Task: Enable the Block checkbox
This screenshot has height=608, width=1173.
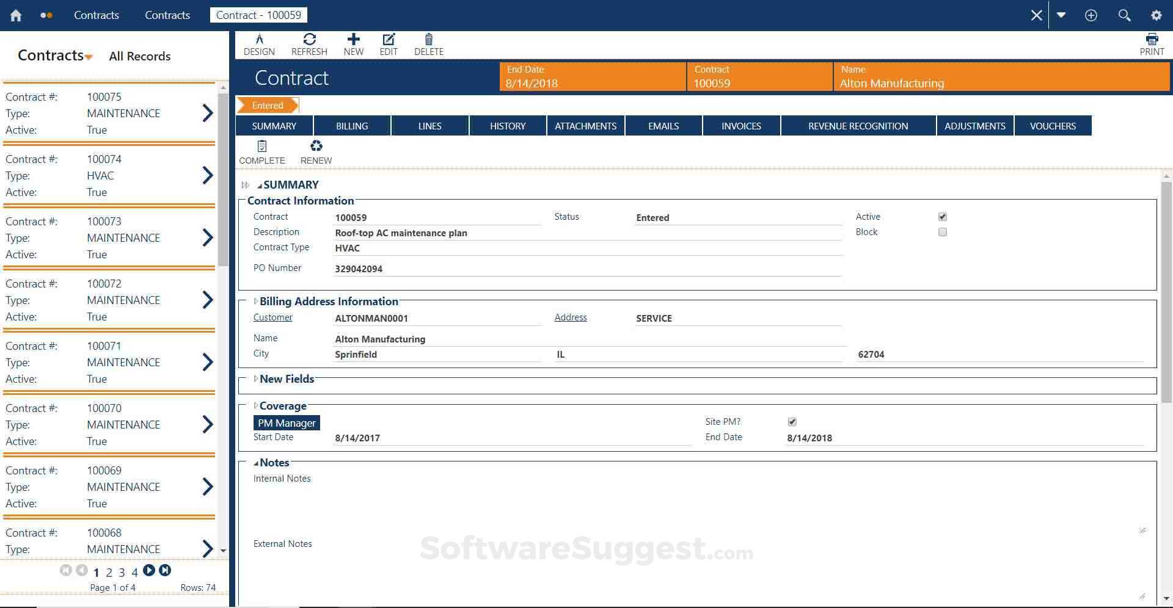Action: (942, 232)
